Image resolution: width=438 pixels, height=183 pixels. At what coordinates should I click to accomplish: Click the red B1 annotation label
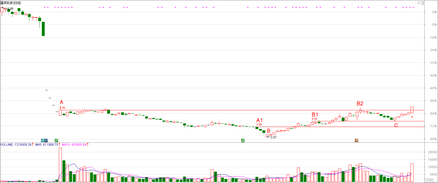tap(315, 115)
